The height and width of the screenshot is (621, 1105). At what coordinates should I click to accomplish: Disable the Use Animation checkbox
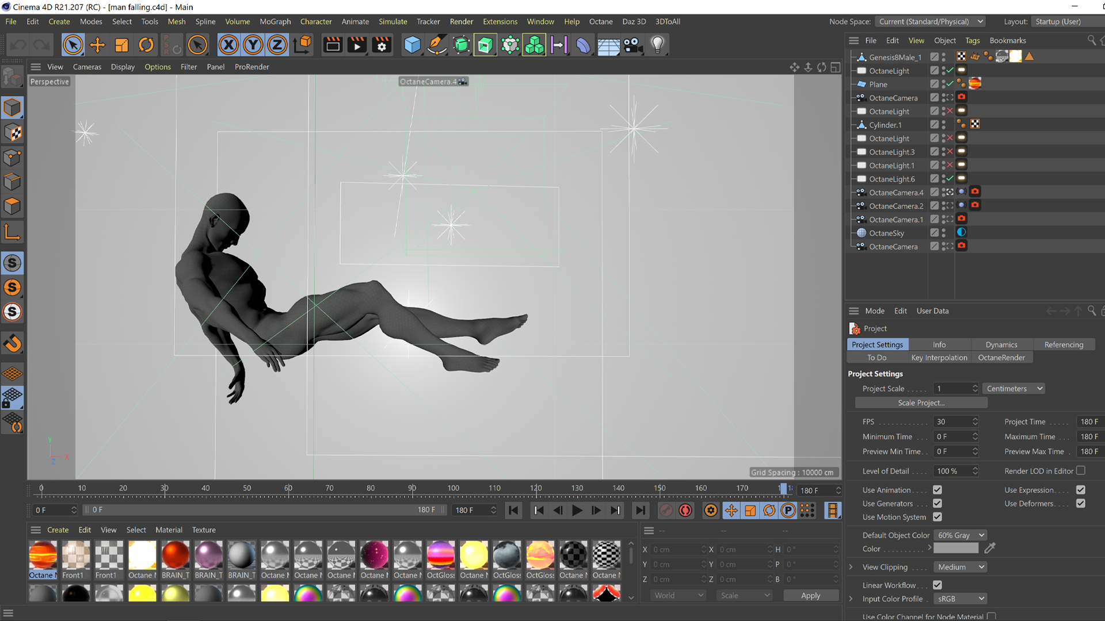(x=937, y=490)
